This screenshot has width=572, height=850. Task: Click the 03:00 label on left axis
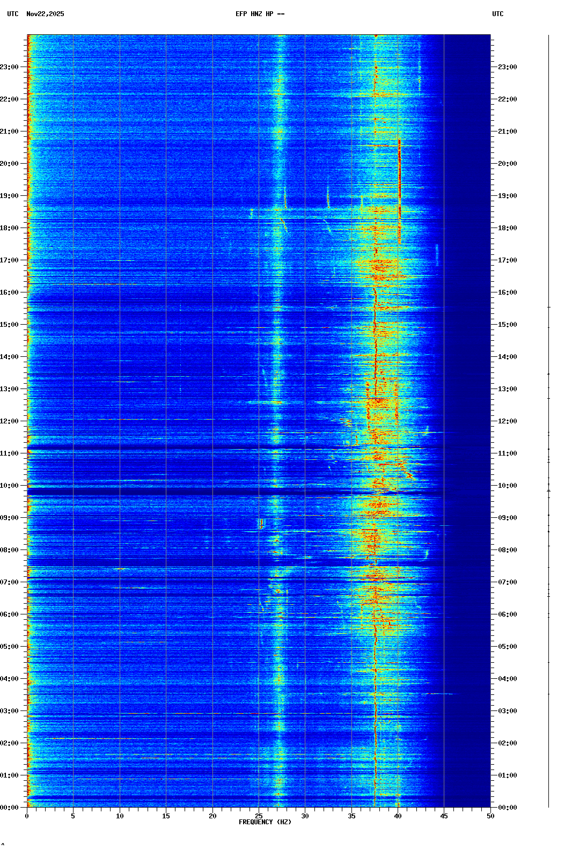pyautogui.click(x=9, y=711)
